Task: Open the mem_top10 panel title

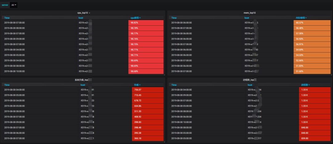Action: 249,13
